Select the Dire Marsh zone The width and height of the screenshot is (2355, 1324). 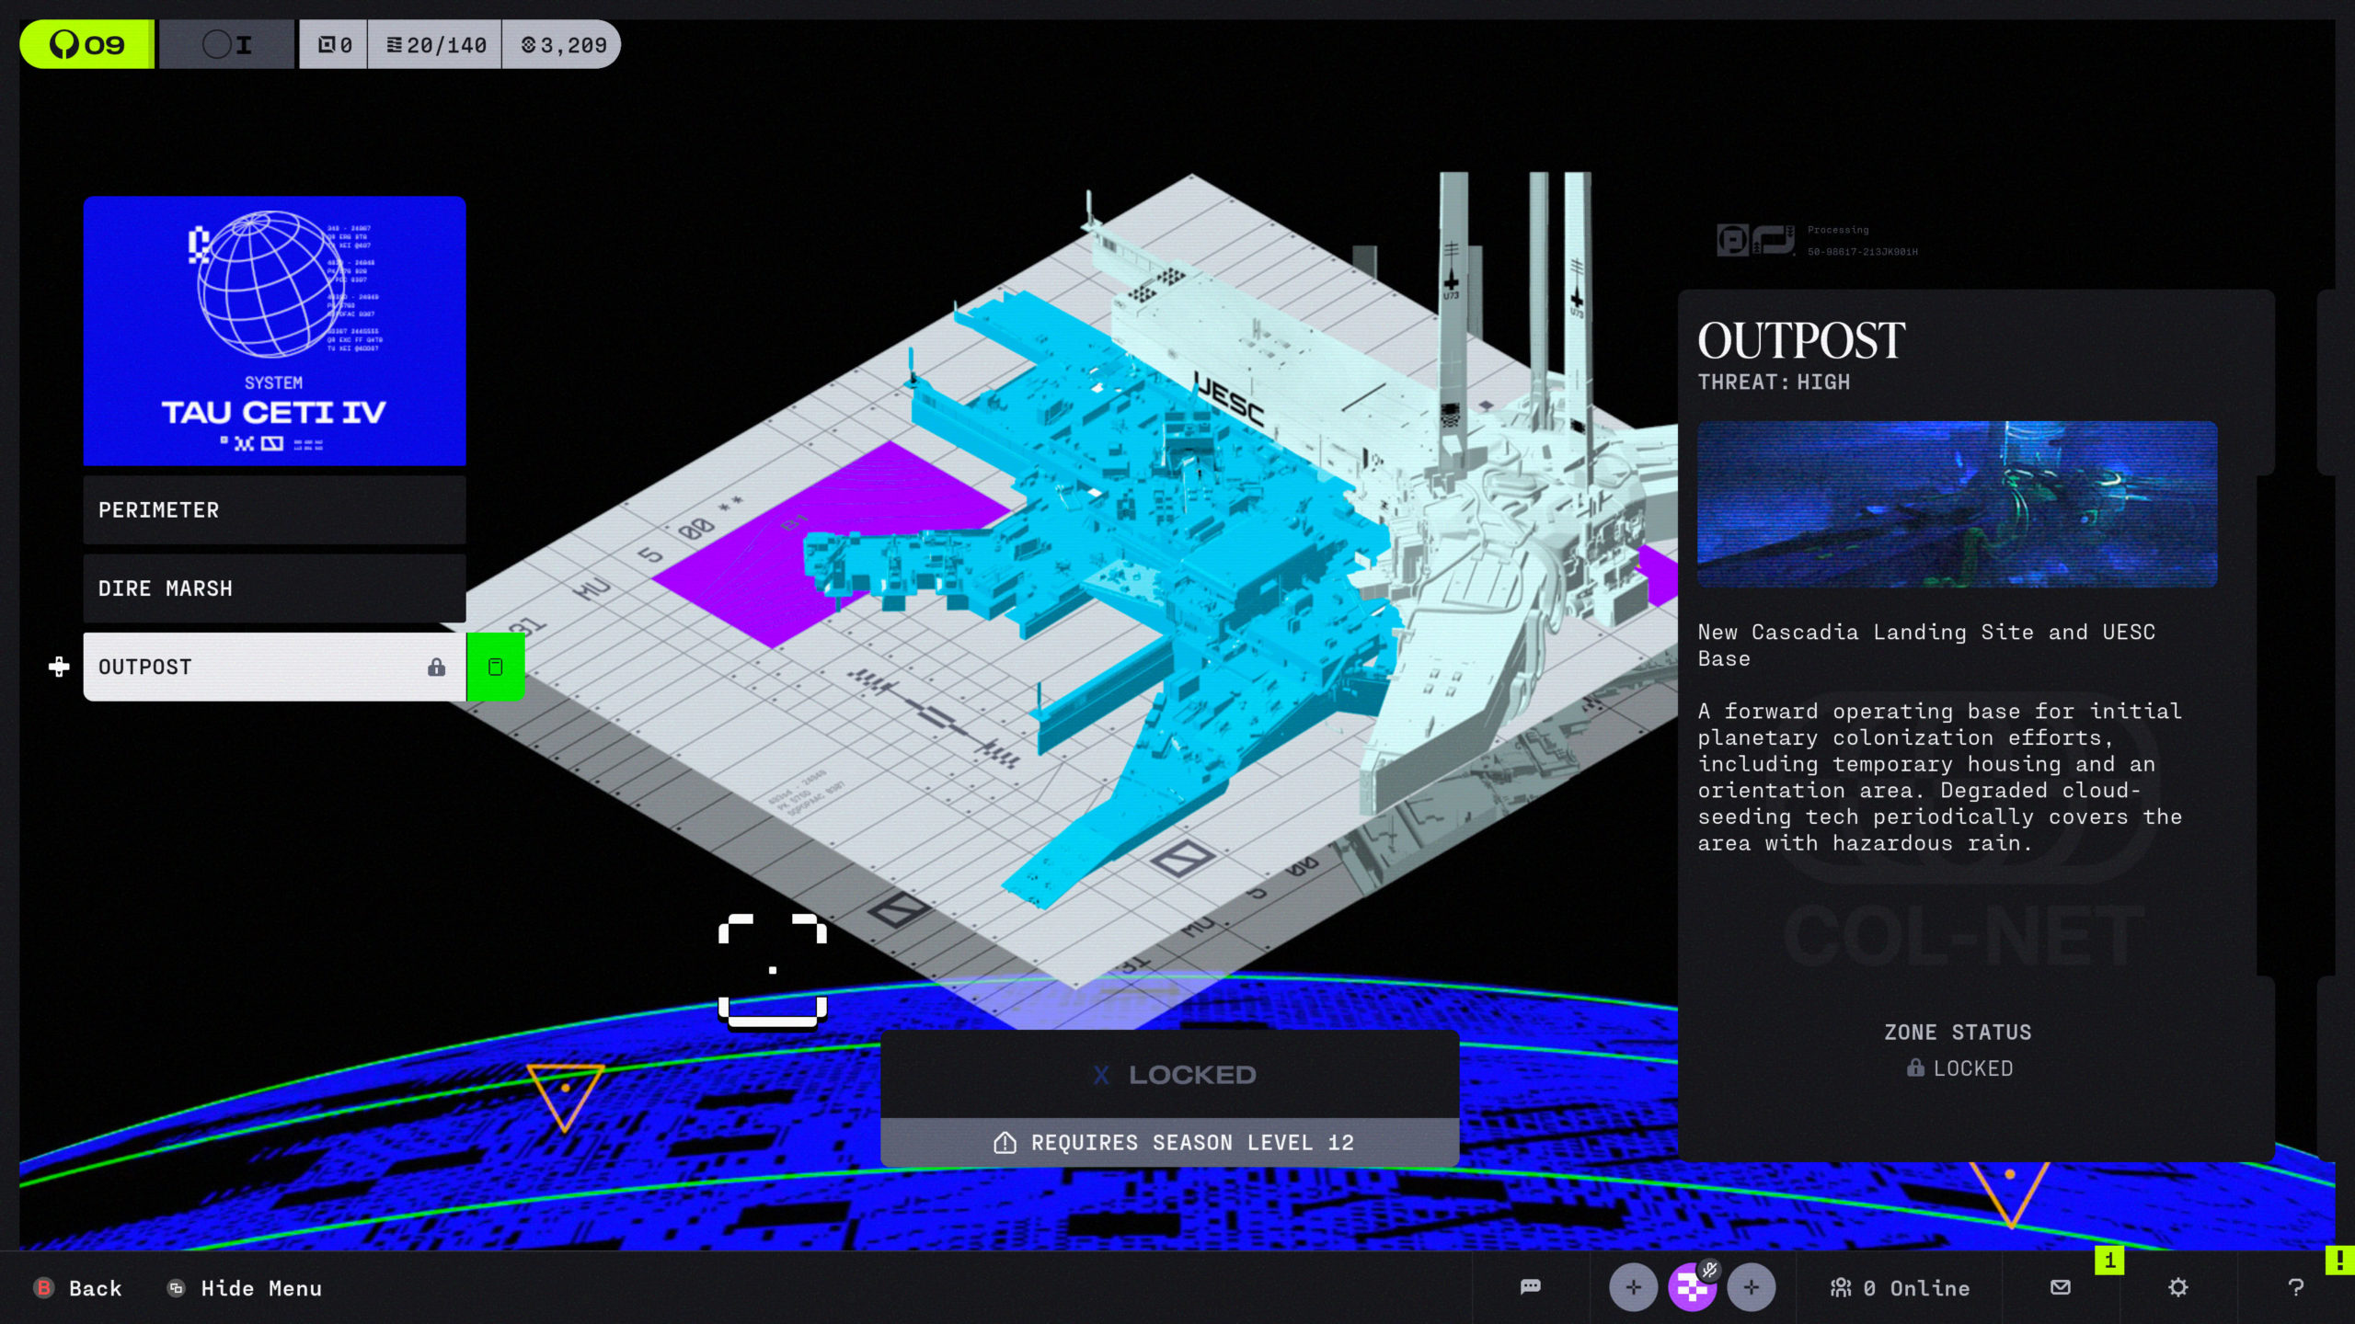[274, 588]
